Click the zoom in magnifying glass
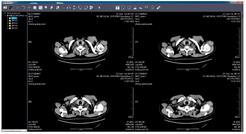 pos(46,7)
